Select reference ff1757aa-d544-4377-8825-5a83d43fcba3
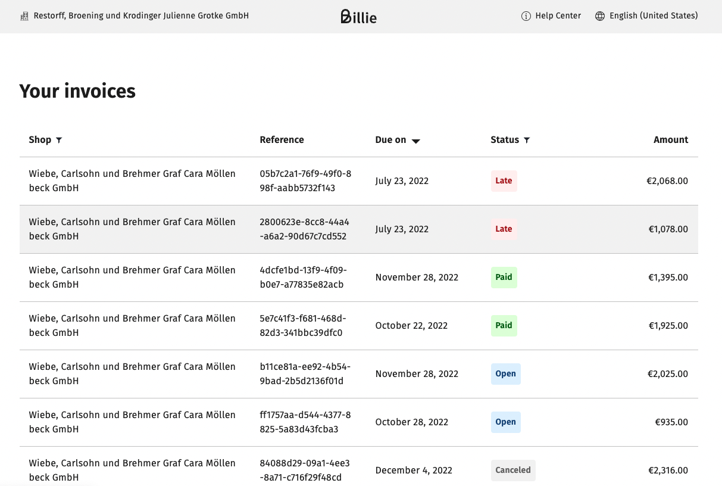 click(305, 422)
